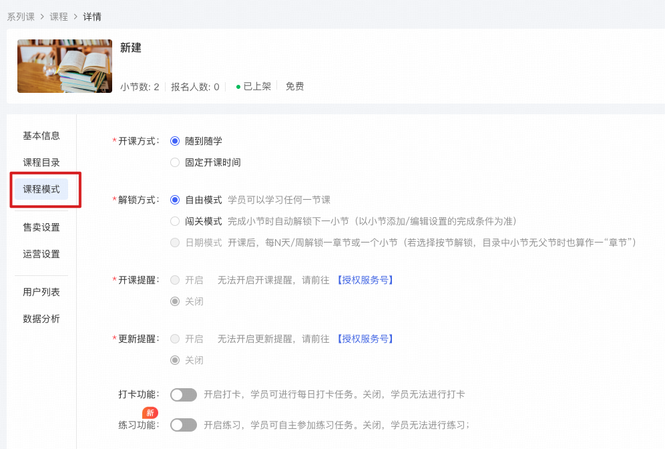
Task: Open the 售卖设置 sidebar tab
Action: tap(41, 227)
